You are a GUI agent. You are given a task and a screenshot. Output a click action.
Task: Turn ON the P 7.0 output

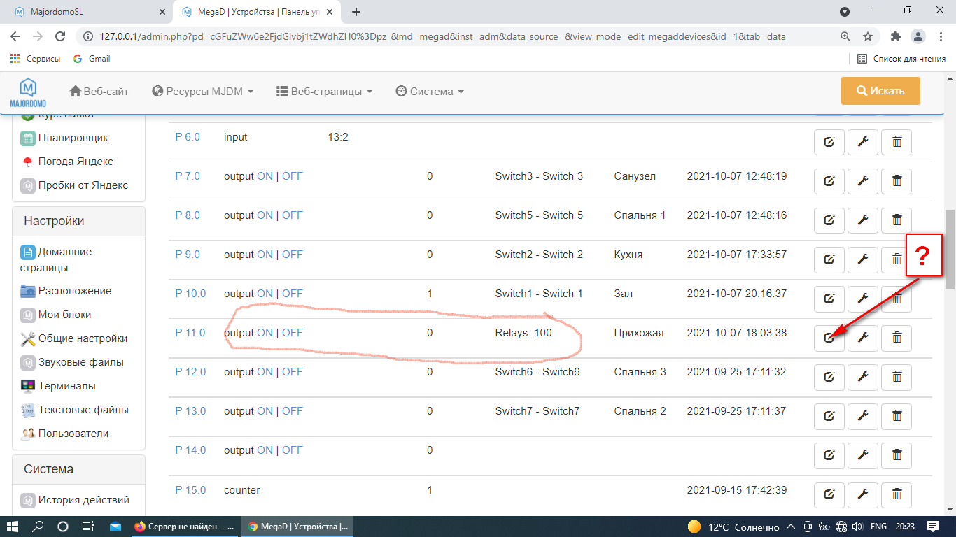(265, 176)
